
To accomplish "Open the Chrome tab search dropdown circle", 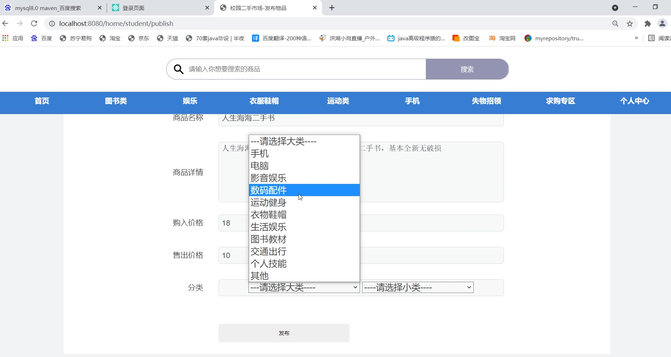I will 615,8.
